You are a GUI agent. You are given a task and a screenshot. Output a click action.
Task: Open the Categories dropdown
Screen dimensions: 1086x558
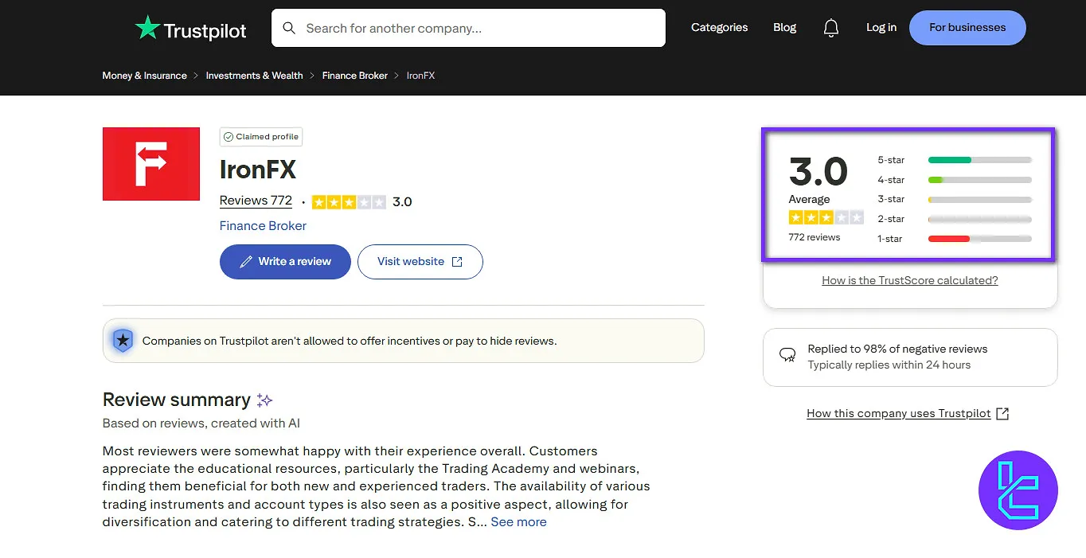coord(718,27)
